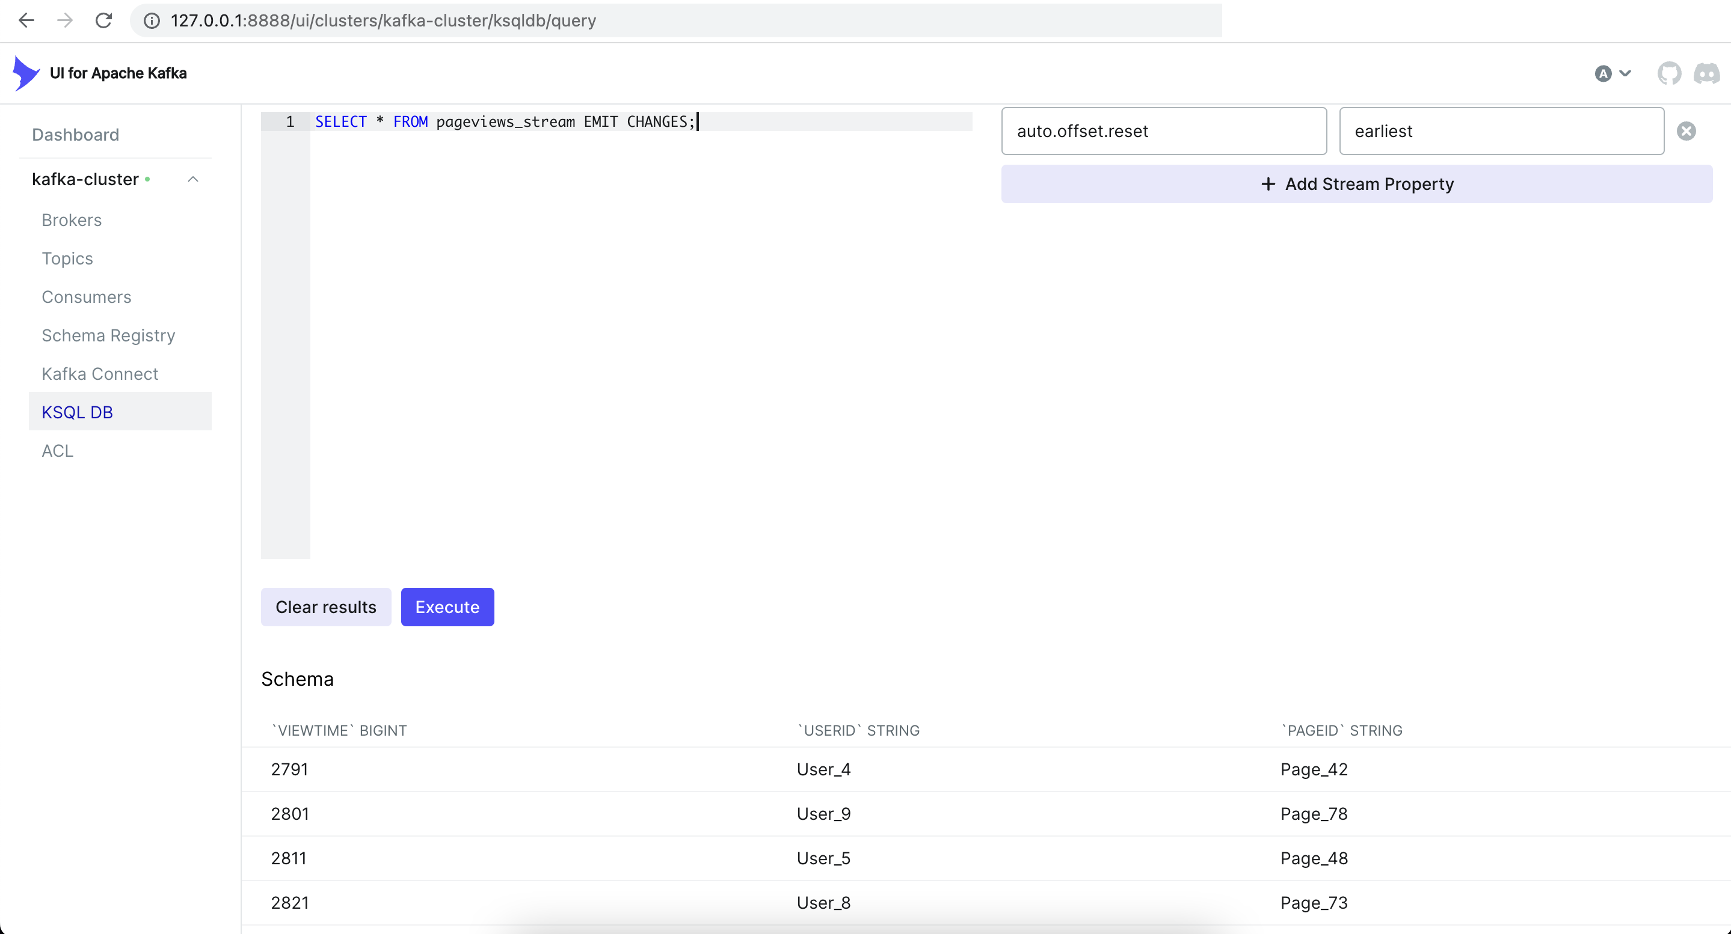
Task: Go to Kafka Connect page
Action: pyautogui.click(x=99, y=373)
